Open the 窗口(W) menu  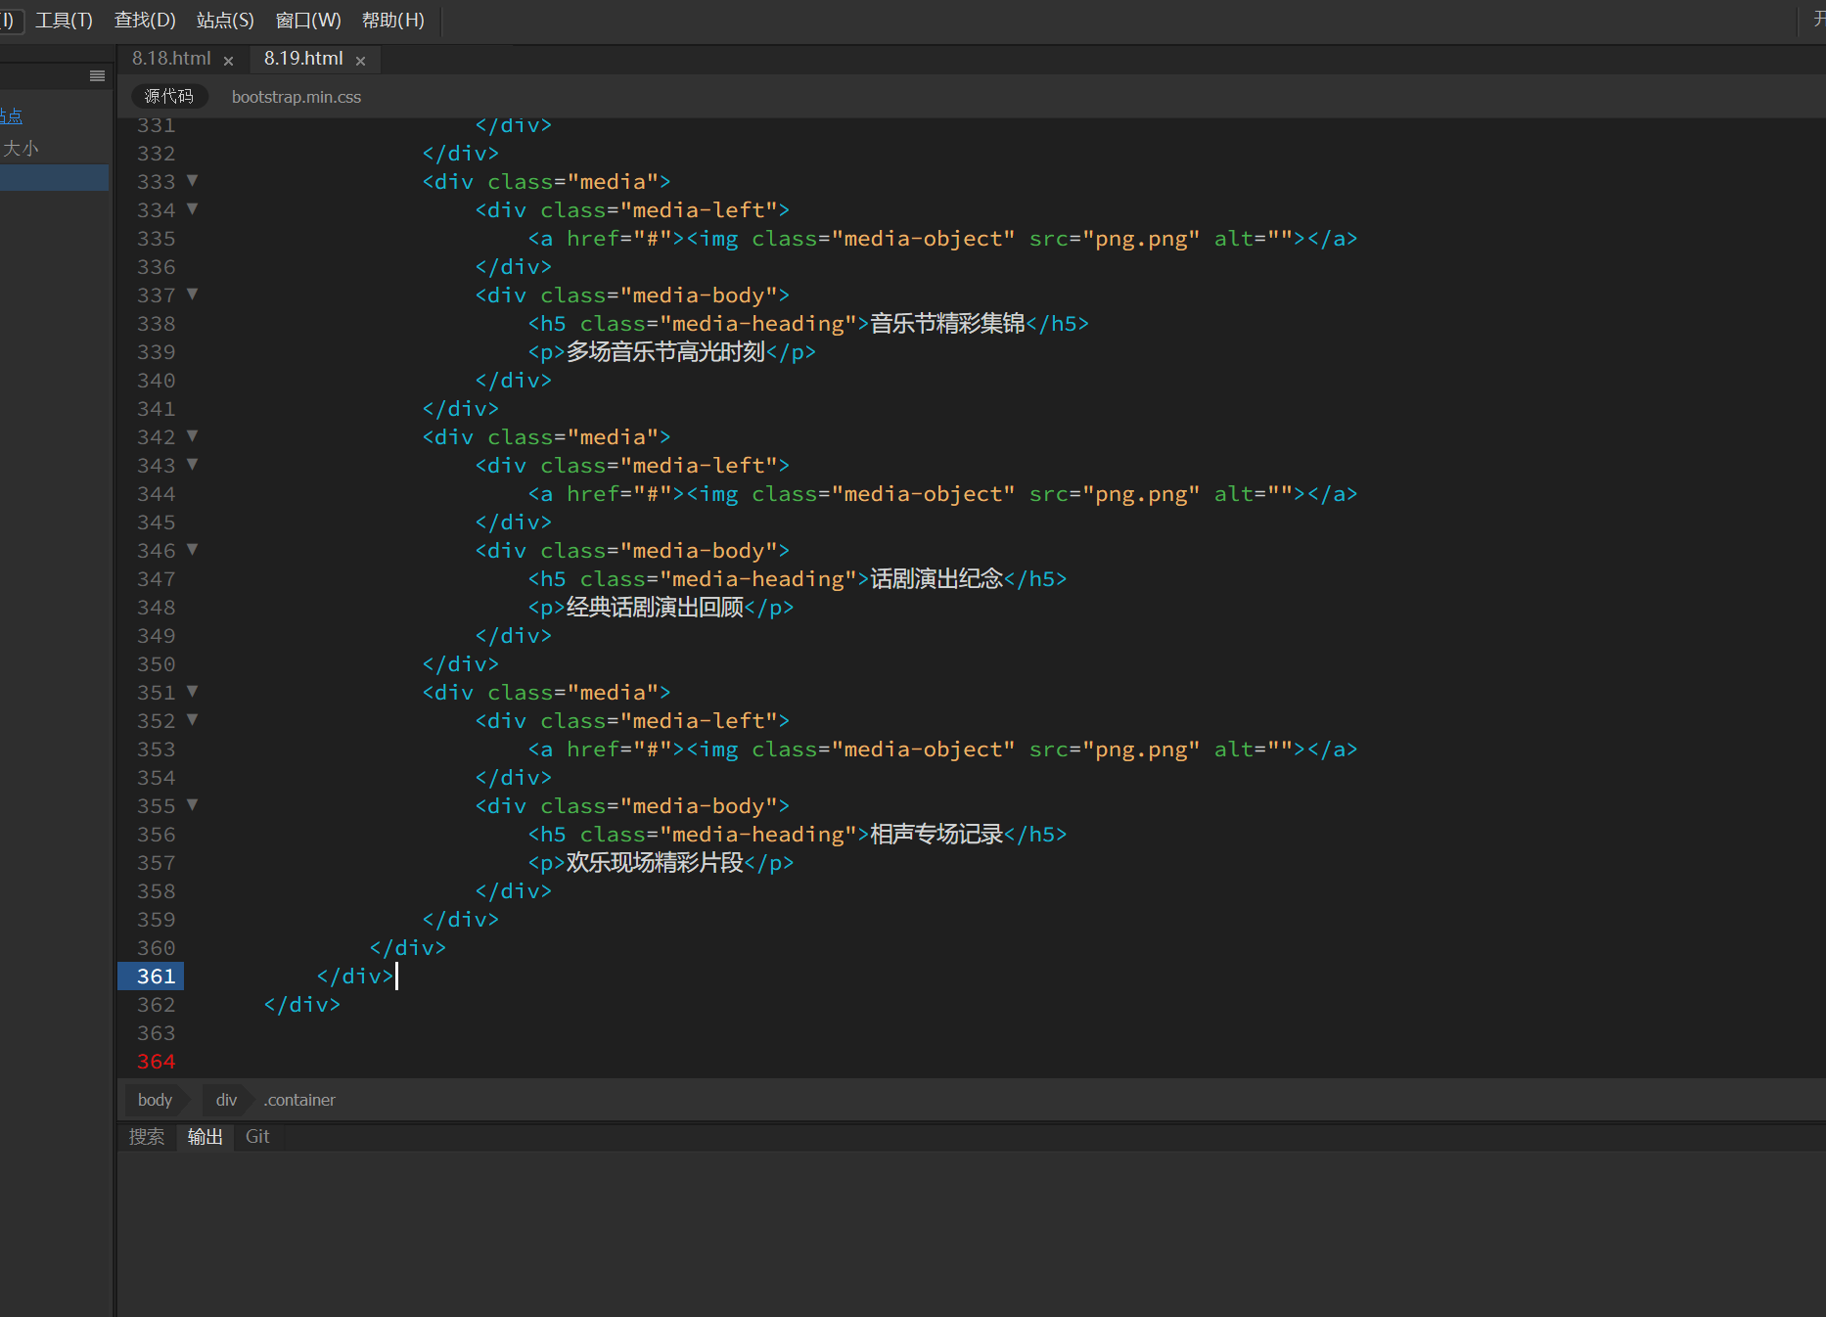[x=308, y=20]
